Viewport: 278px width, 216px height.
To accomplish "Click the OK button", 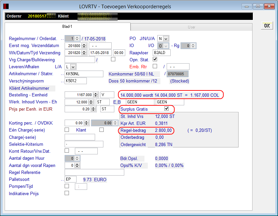I will coord(267,26).
